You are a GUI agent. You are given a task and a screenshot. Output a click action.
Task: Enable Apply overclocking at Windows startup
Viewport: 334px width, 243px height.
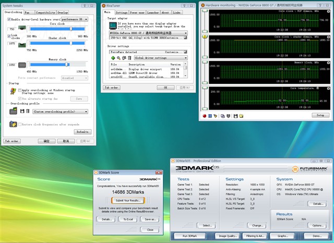coord(20,90)
